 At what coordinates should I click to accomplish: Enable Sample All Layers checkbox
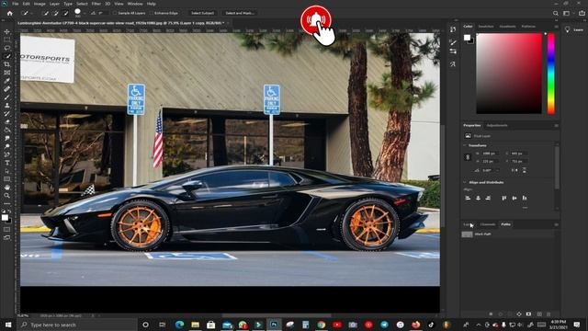click(x=115, y=13)
